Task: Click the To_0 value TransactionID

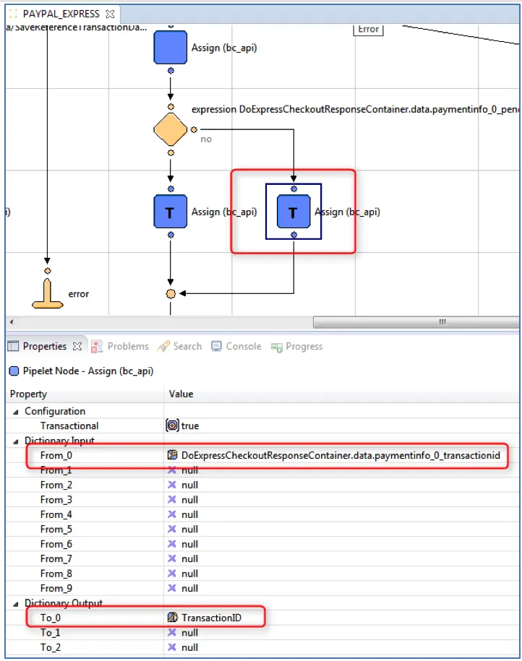Action: 211,618
